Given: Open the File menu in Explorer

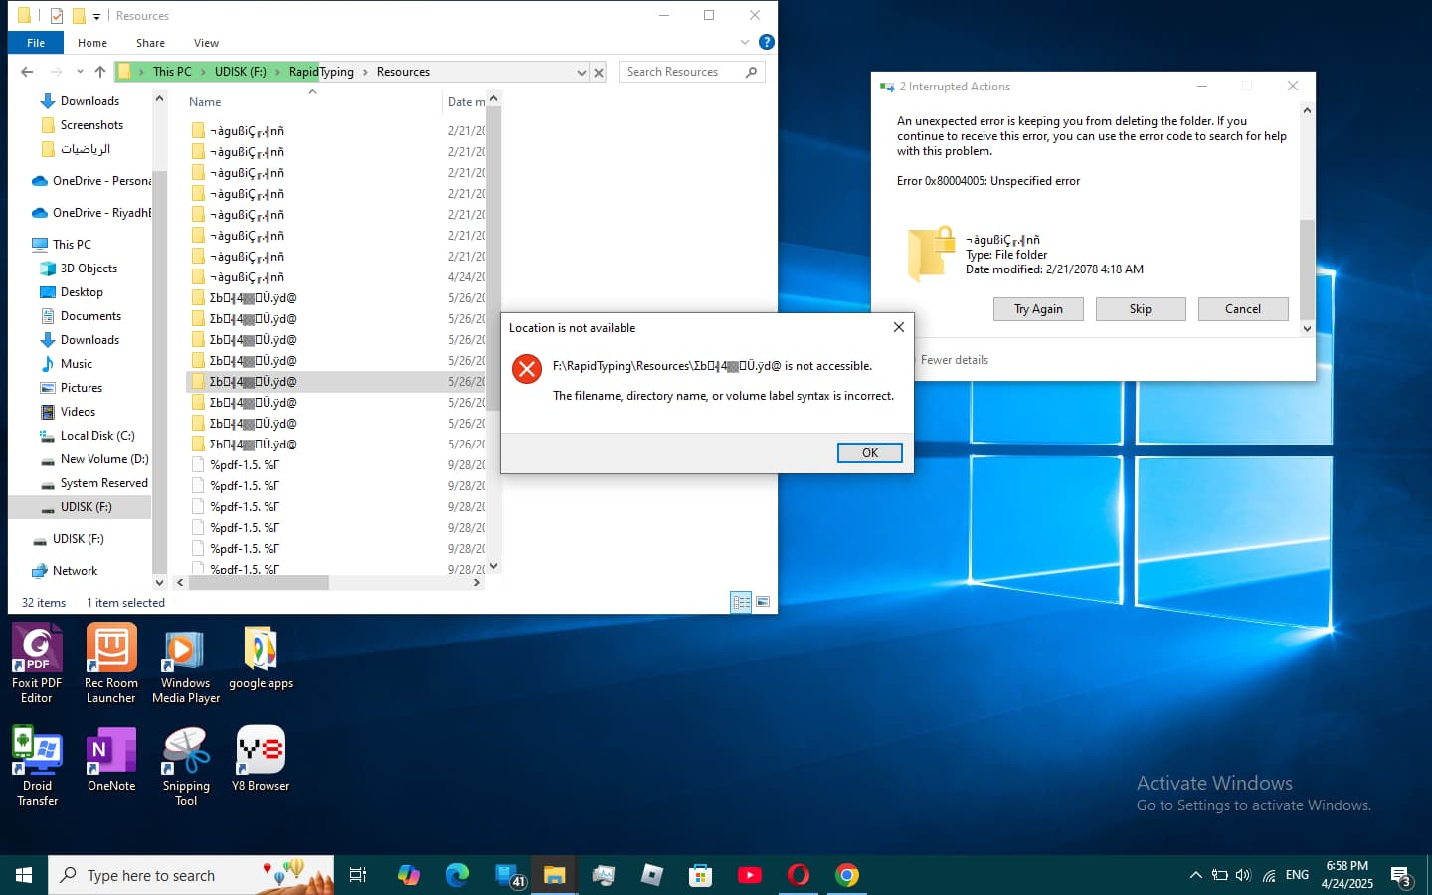Looking at the screenshot, I should pos(36,43).
